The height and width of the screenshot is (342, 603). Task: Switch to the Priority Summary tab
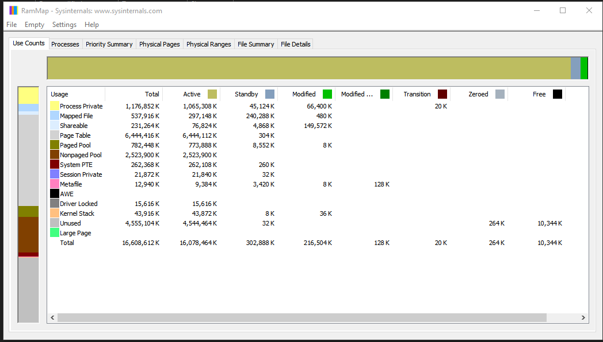(109, 44)
